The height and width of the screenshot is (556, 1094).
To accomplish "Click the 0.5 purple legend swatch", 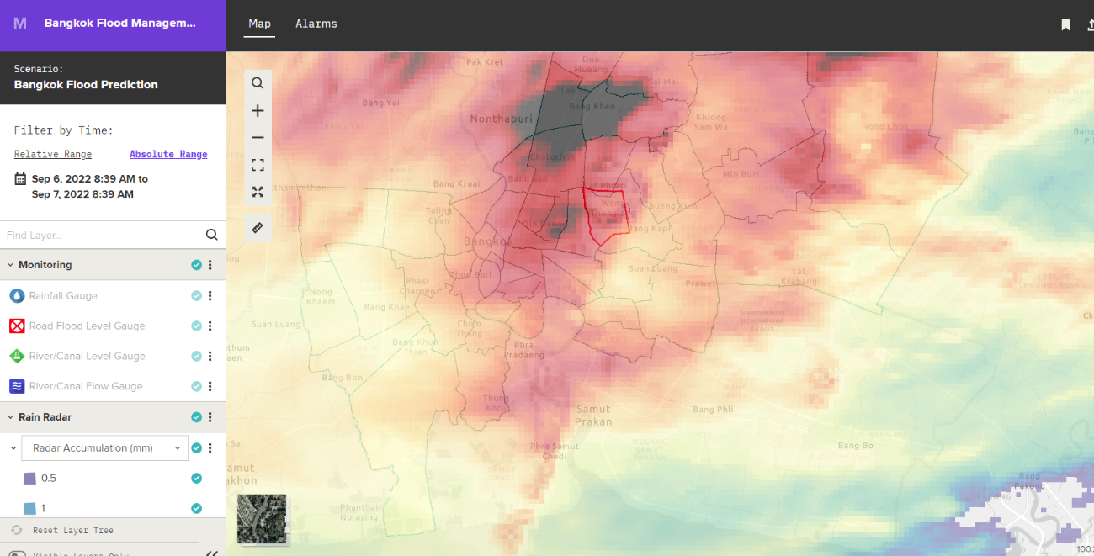I will [29, 479].
